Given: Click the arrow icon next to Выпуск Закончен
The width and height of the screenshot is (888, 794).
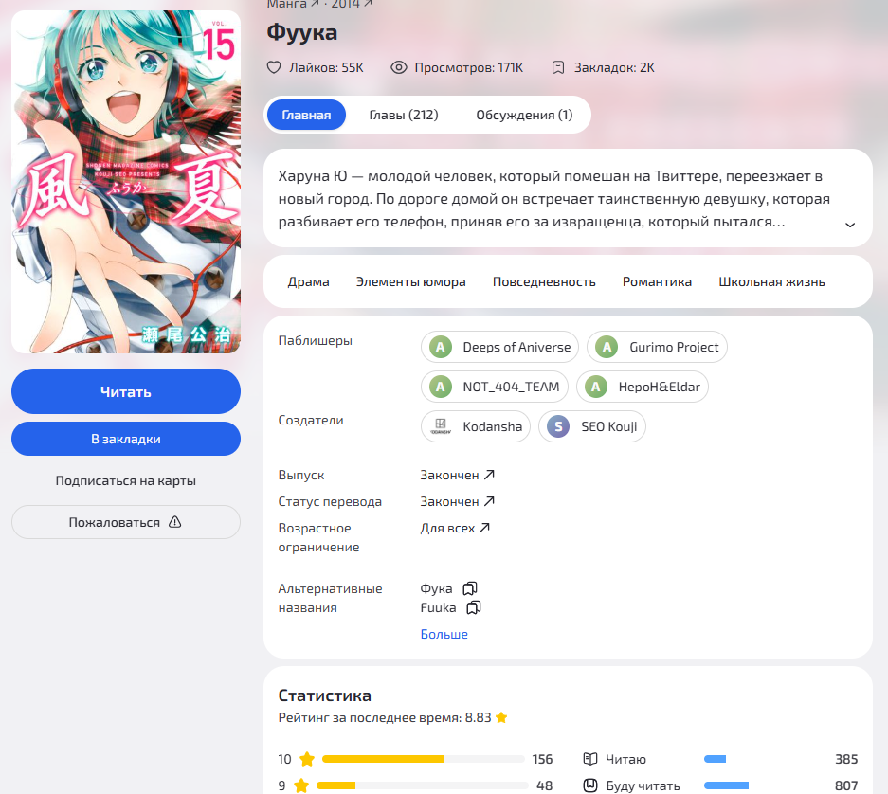Looking at the screenshot, I should [x=489, y=475].
